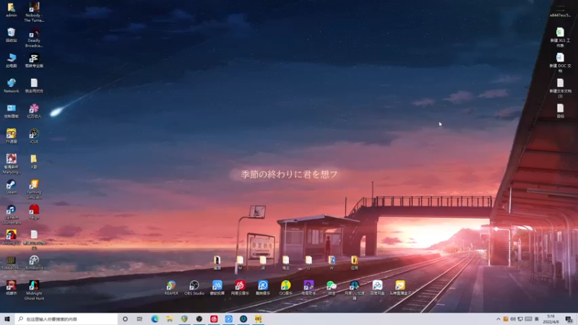Select the Mahjong Soul game shortcut
This screenshot has height=325, width=578.
[11, 164]
